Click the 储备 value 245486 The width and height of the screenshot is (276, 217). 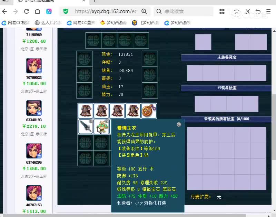(126, 71)
